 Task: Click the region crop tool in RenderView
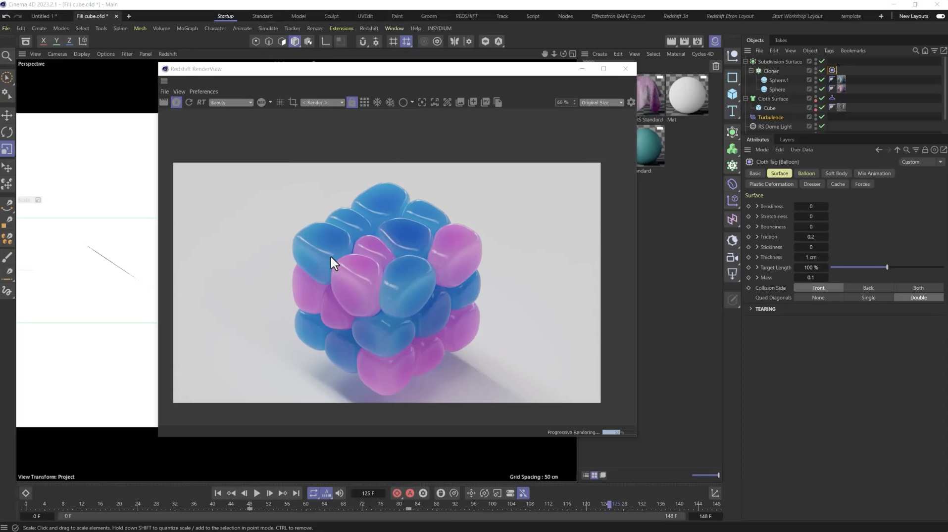click(293, 102)
